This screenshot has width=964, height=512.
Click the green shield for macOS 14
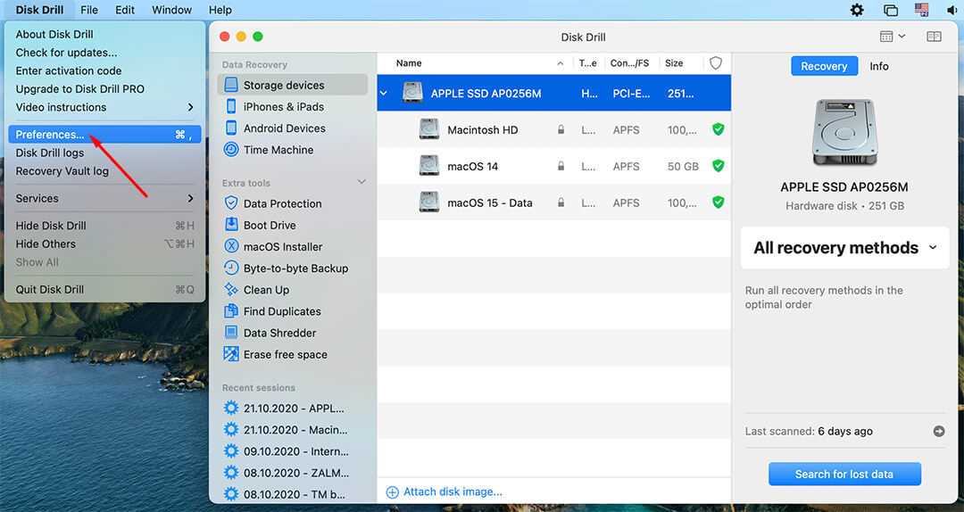point(718,165)
